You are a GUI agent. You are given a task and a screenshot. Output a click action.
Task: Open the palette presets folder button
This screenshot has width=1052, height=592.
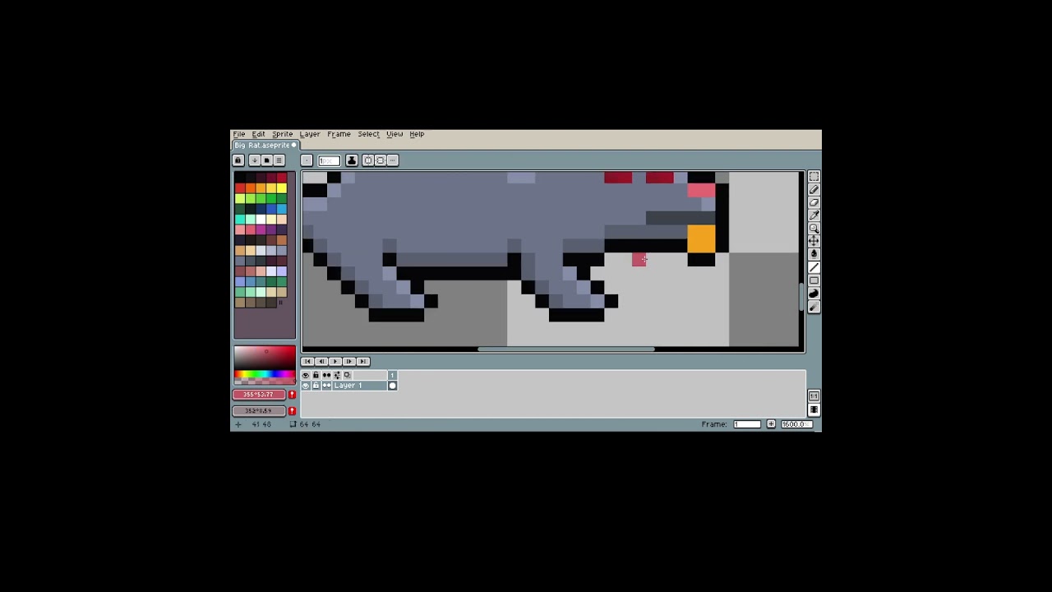267,160
